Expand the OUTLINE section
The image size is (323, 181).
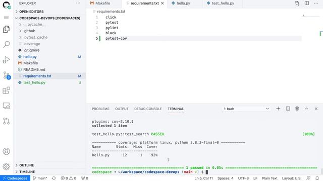tap(50, 165)
